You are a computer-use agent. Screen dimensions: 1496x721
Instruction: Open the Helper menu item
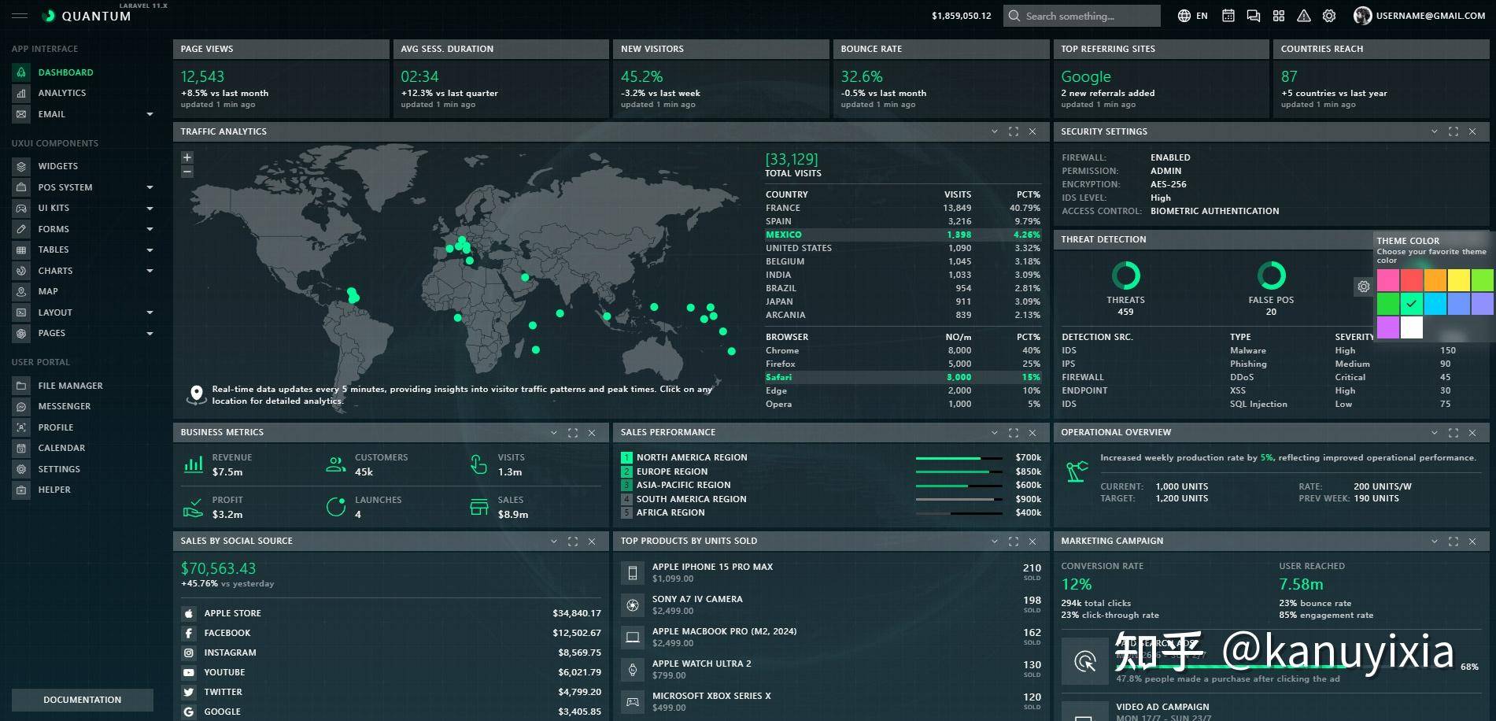click(83, 490)
